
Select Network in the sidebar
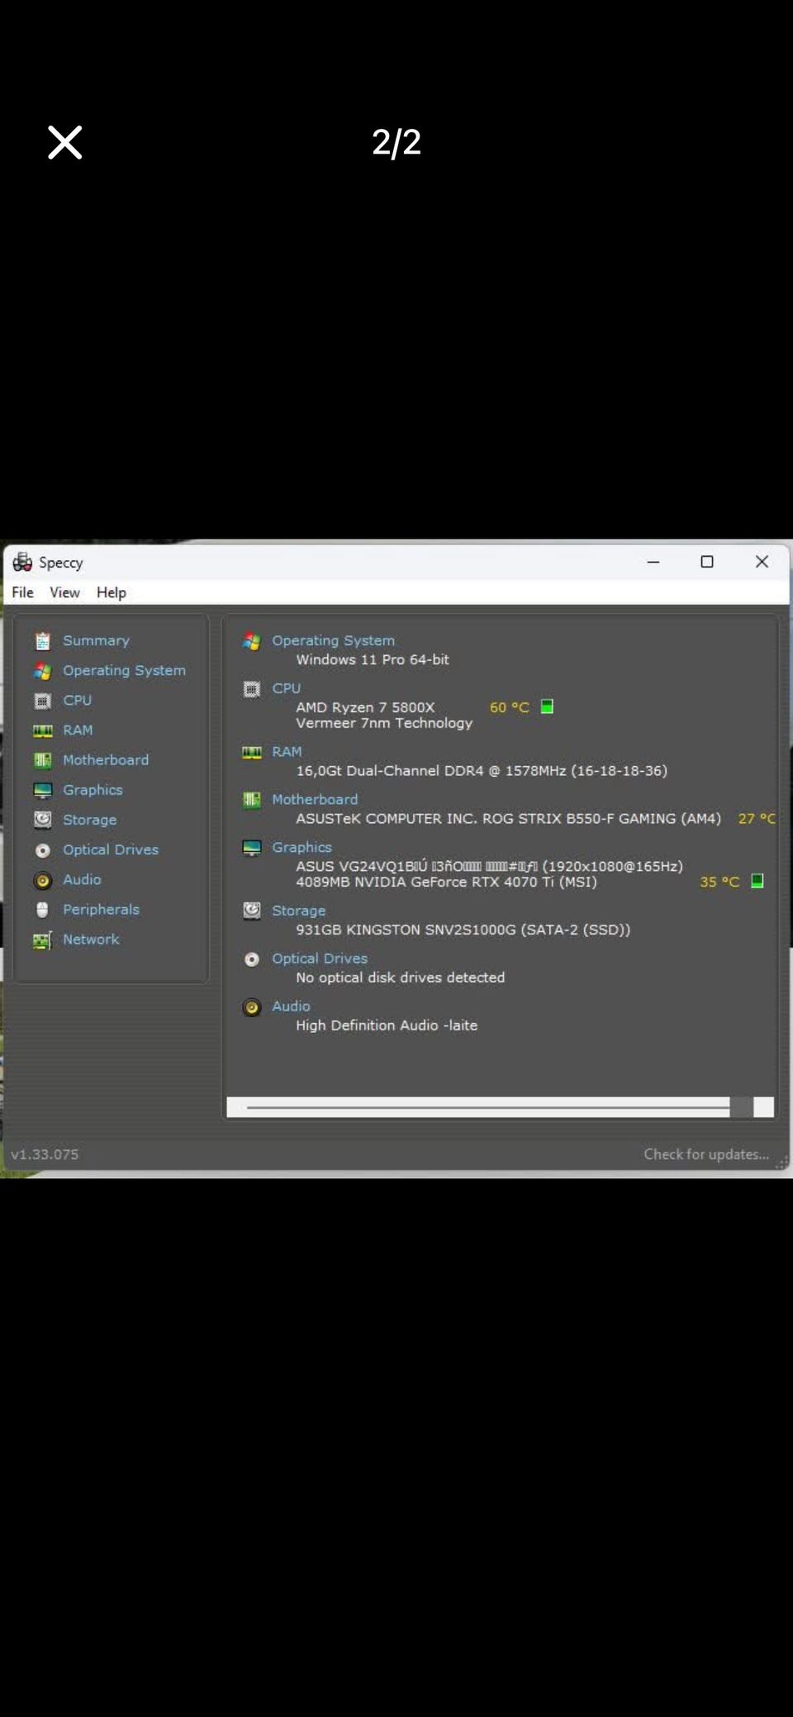(91, 939)
